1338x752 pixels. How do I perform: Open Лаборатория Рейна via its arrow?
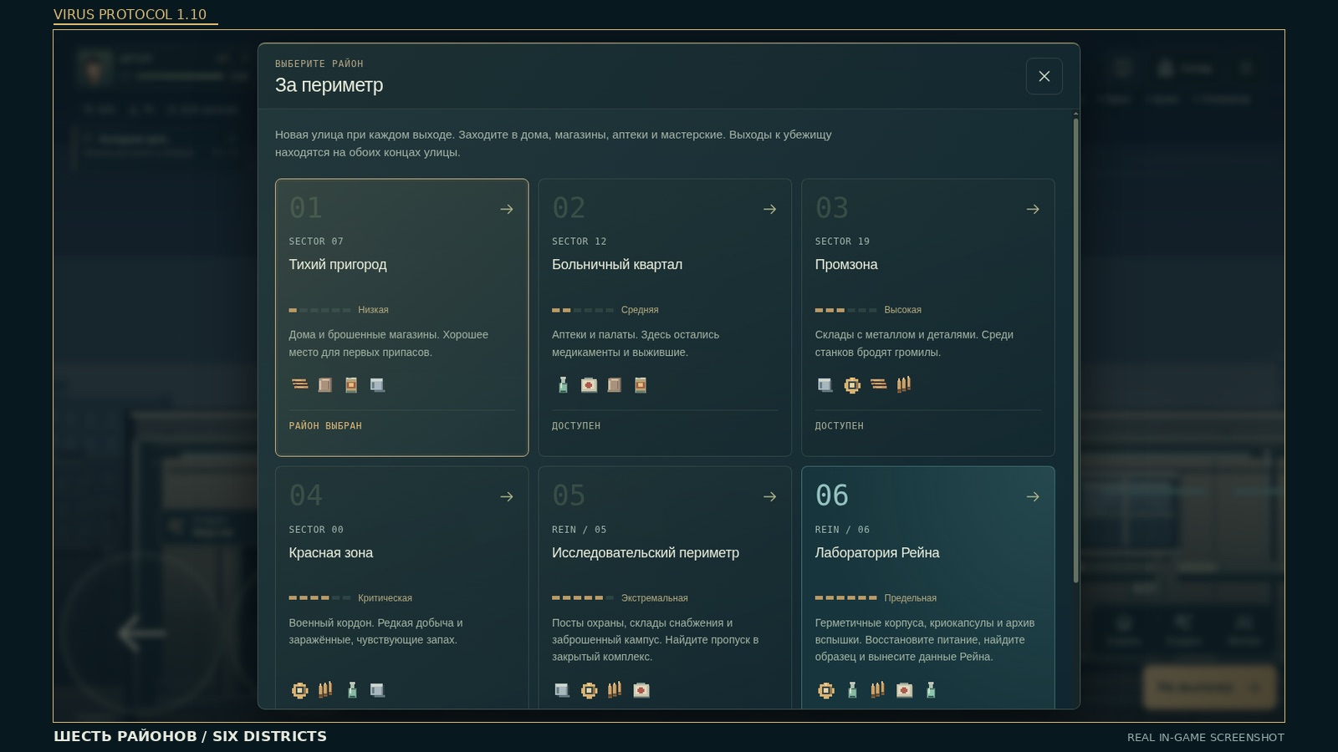coord(1033,496)
